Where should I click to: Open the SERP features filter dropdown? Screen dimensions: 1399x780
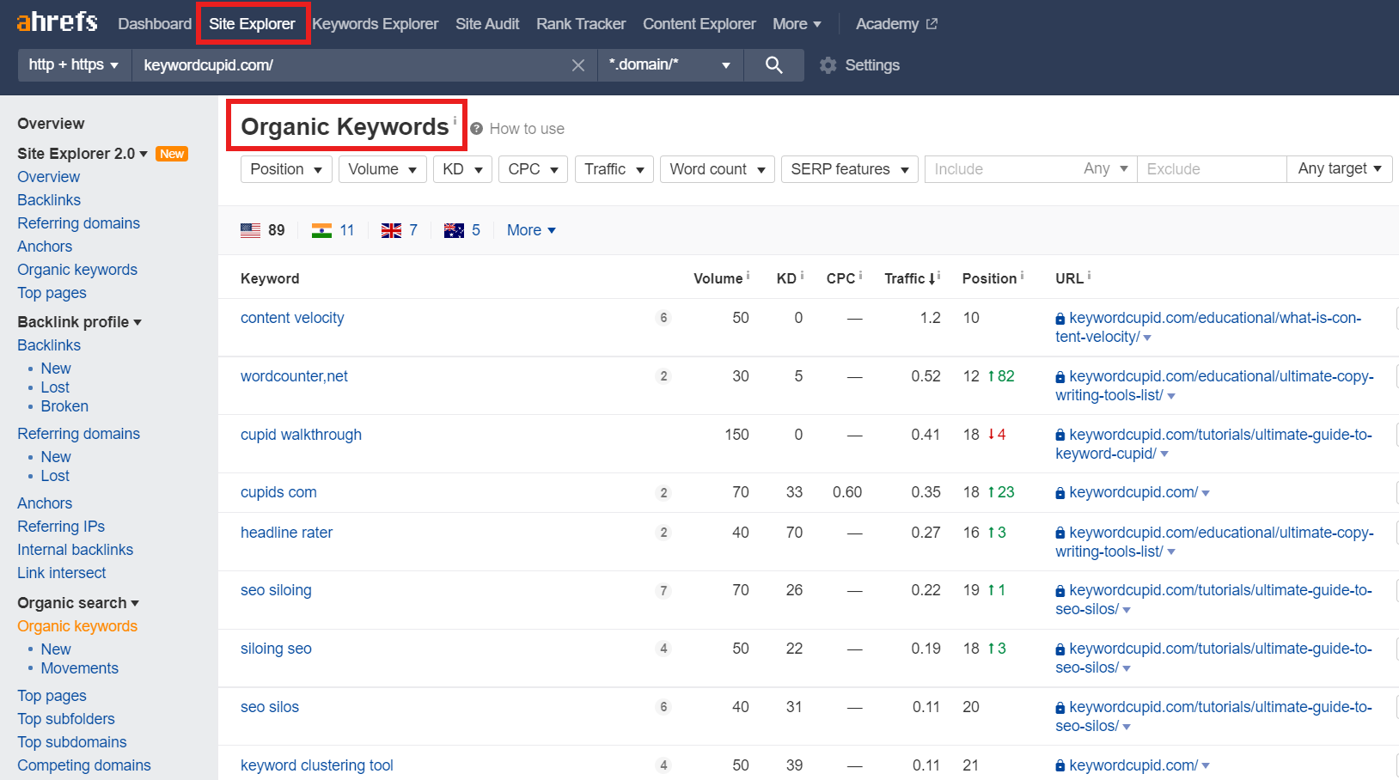point(850,169)
